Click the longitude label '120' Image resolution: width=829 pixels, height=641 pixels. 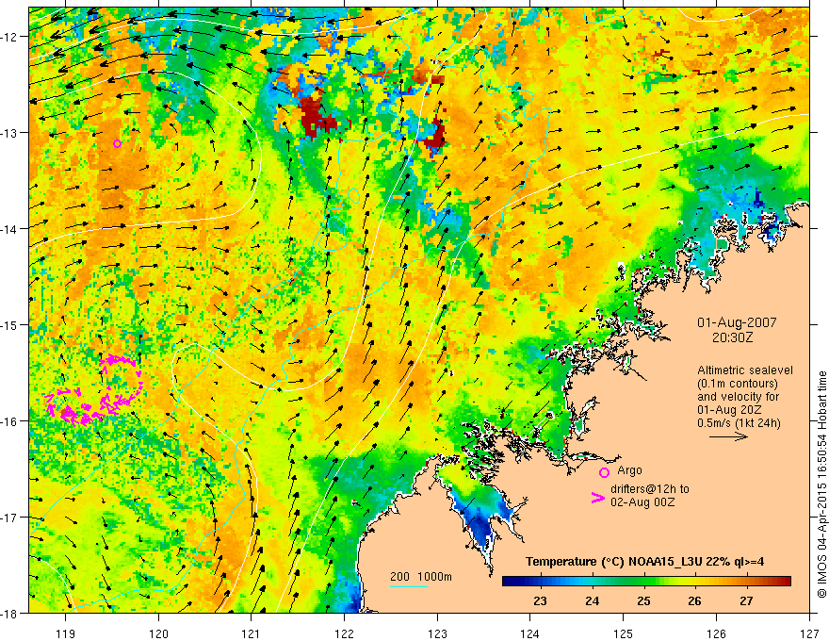pyautogui.click(x=158, y=633)
